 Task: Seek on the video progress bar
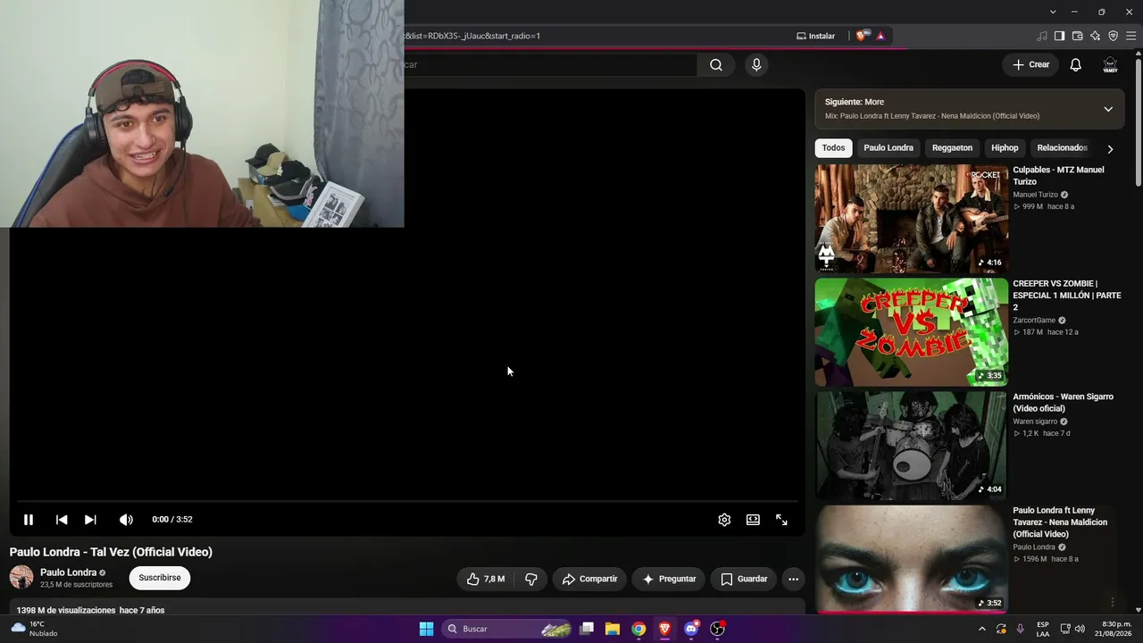[x=407, y=502]
